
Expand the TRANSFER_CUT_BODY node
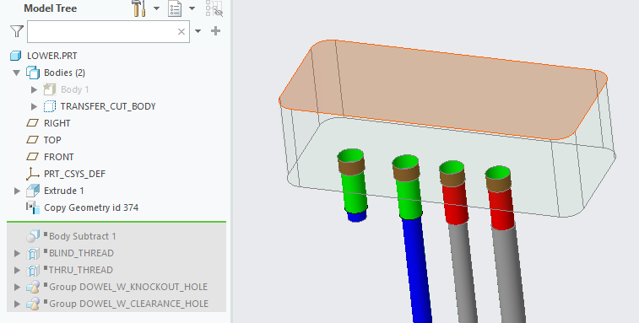pos(35,107)
